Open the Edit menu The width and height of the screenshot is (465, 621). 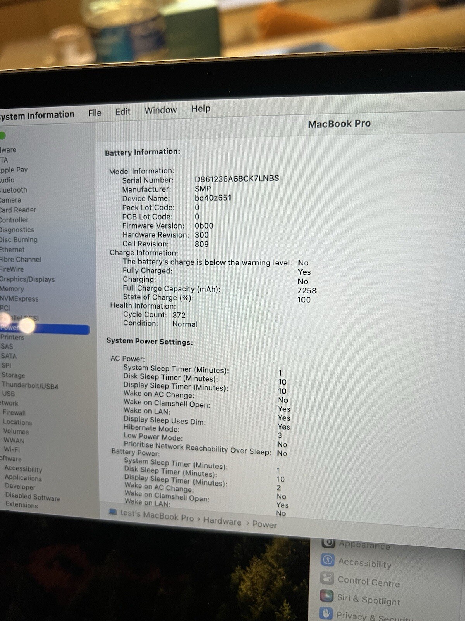click(x=123, y=112)
